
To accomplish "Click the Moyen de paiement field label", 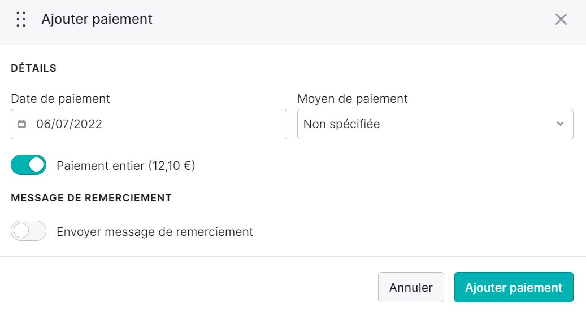I will 353,99.
